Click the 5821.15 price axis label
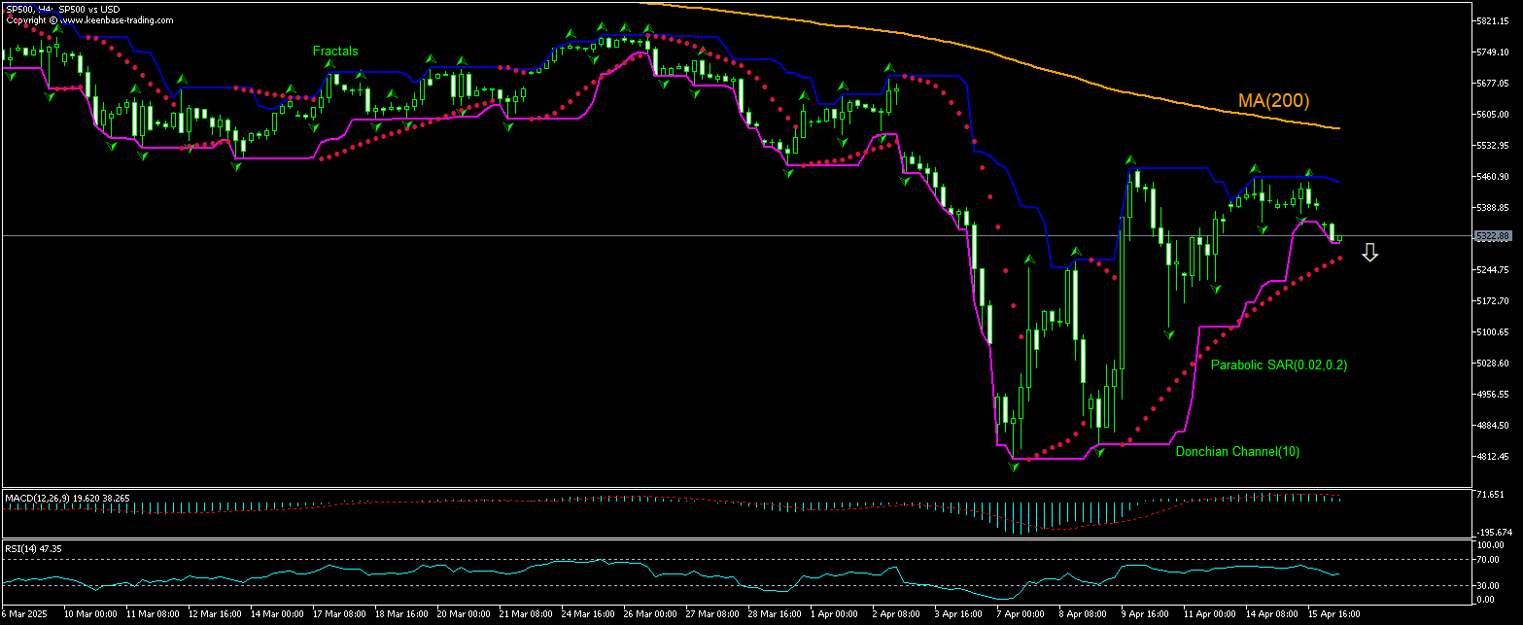 [x=1491, y=20]
